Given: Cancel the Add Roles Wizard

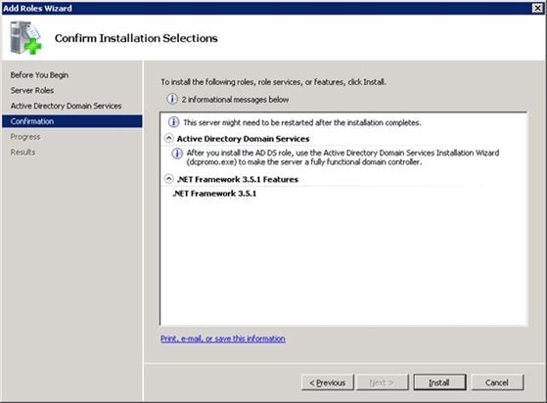Looking at the screenshot, I should pos(497,382).
